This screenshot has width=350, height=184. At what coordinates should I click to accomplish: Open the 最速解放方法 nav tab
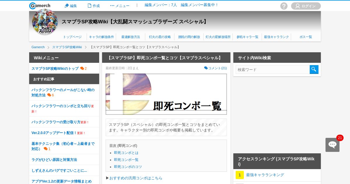coord(131,37)
